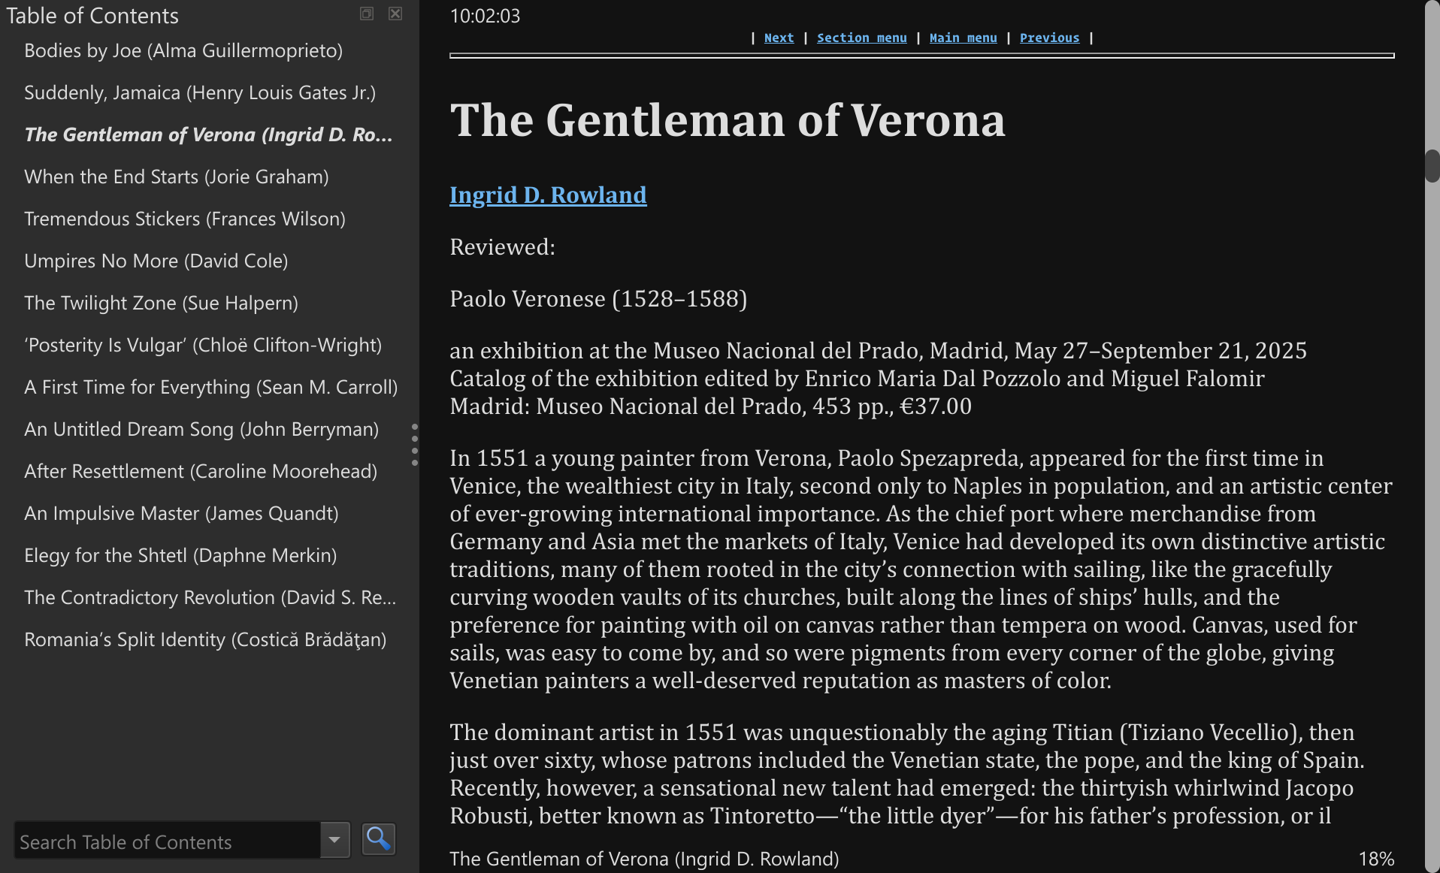Open 'The Twilight Zone' chapter
This screenshot has height=873, width=1440.
click(161, 303)
